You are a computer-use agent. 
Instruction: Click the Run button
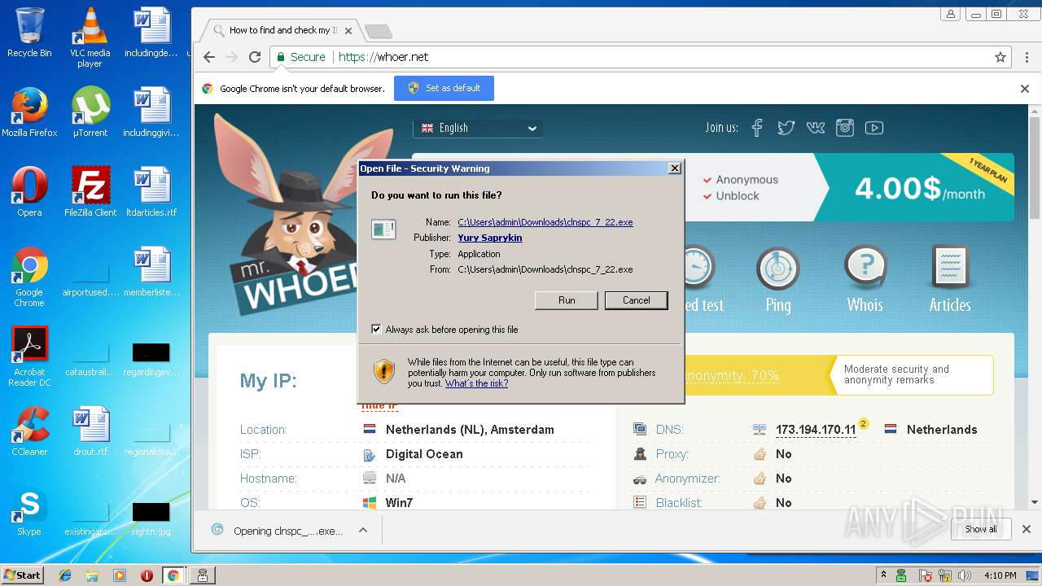click(567, 300)
